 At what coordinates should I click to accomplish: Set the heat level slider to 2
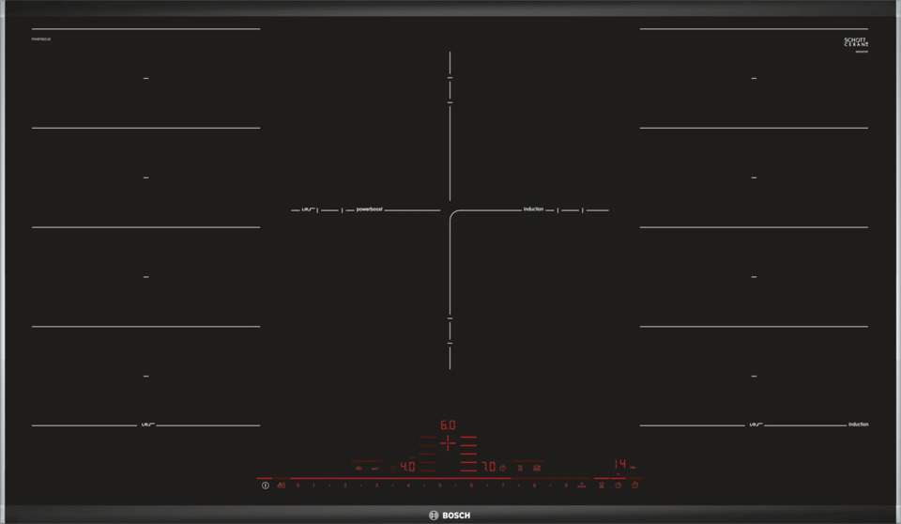(345, 485)
